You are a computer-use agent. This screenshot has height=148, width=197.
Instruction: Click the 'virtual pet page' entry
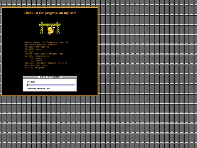click(x=34, y=68)
